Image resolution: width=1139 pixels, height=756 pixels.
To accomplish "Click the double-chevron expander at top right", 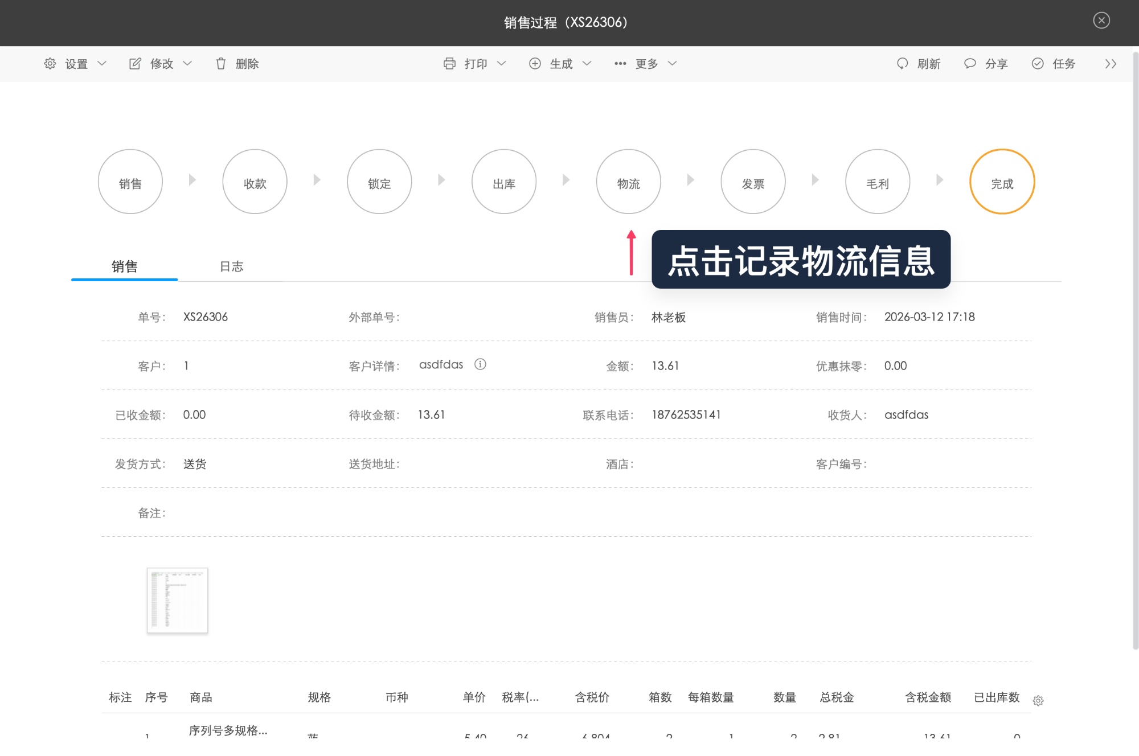I will 1110,64.
